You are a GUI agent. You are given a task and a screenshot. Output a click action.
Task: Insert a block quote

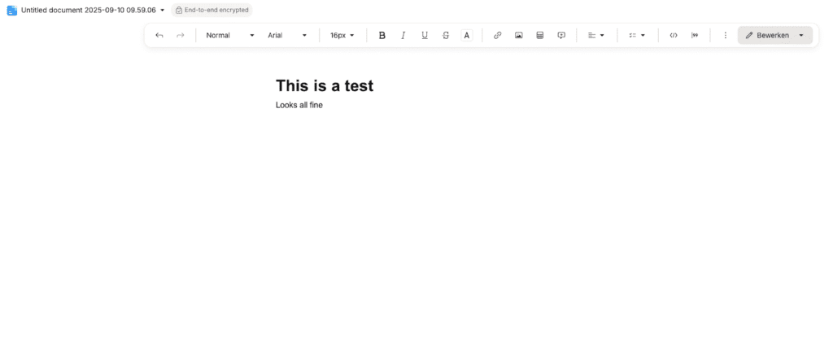[695, 36]
